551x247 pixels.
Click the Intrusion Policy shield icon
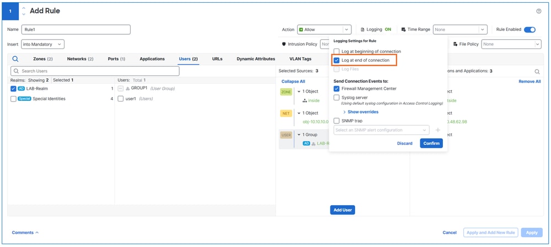tap(284, 44)
